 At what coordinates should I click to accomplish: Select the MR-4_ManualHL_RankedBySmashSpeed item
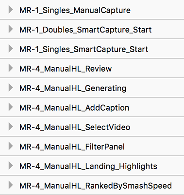(x=92, y=185)
